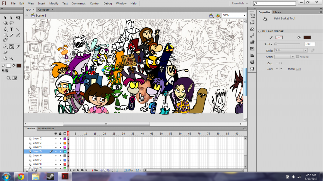Open the Components panel icon
Viewport: 323px width, 181px height.
coord(252,29)
